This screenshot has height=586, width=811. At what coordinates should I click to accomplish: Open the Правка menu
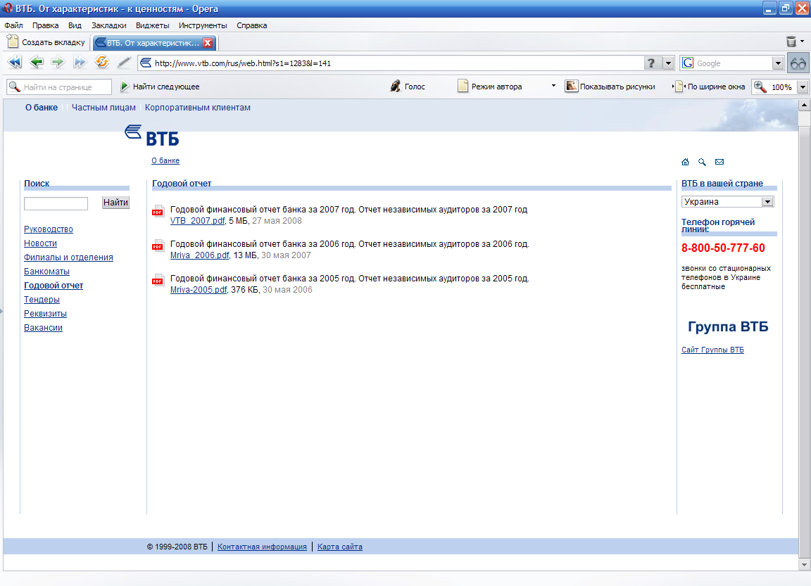[x=46, y=25]
